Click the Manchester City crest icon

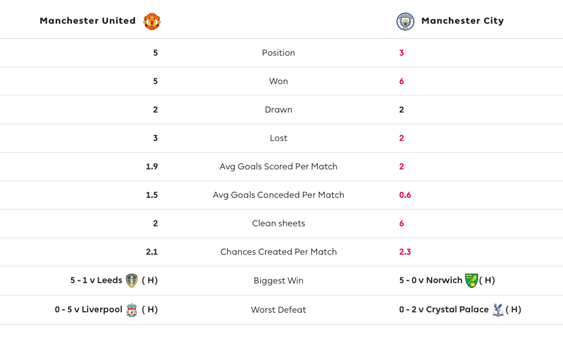point(405,21)
